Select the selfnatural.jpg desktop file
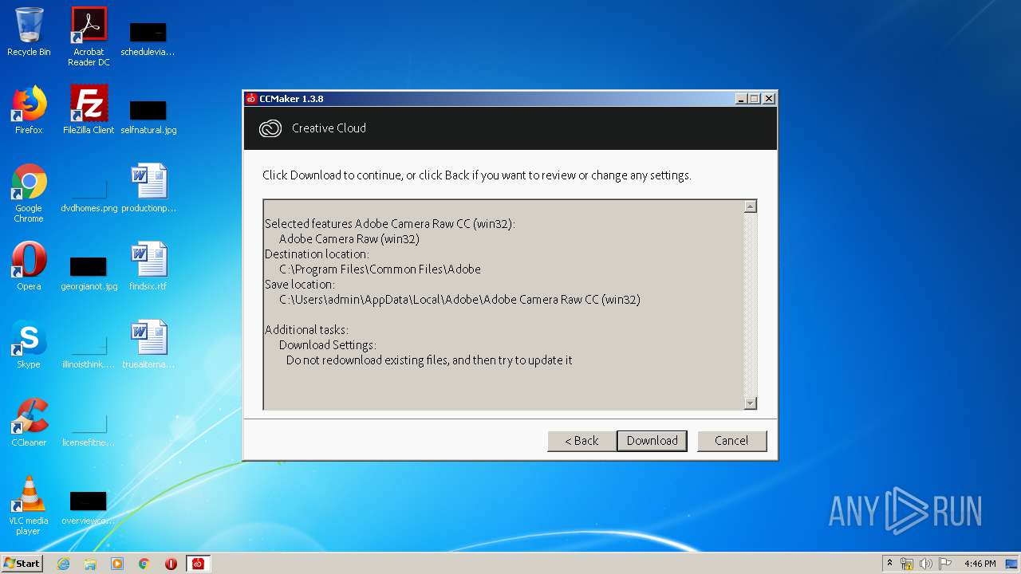Viewport: 1021px width, 574px height. tap(148, 116)
